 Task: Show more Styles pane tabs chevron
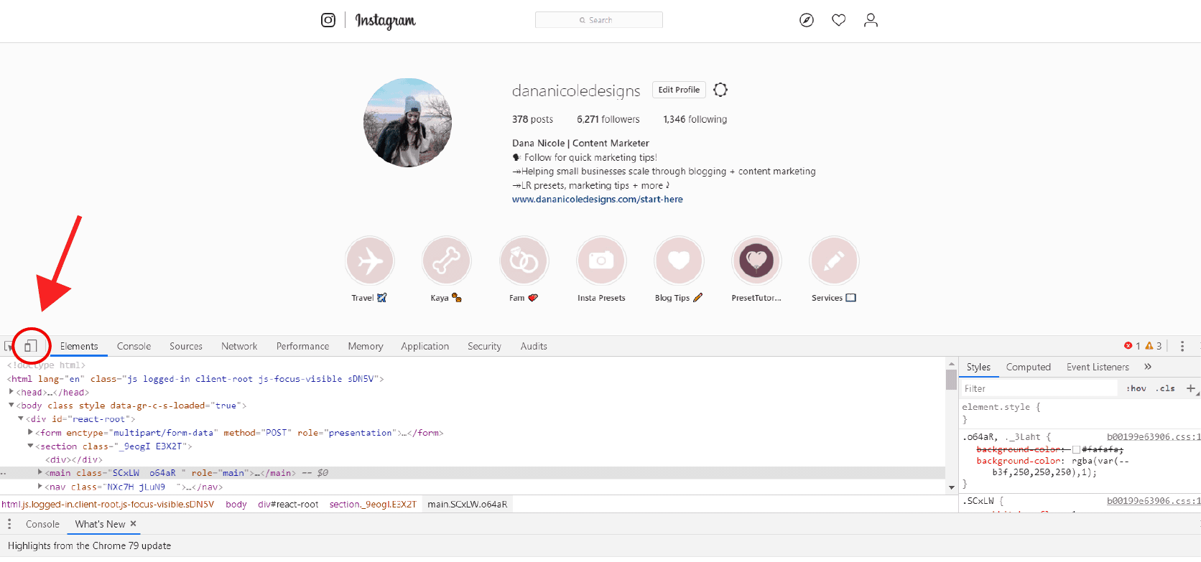pyautogui.click(x=1148, y=367)
